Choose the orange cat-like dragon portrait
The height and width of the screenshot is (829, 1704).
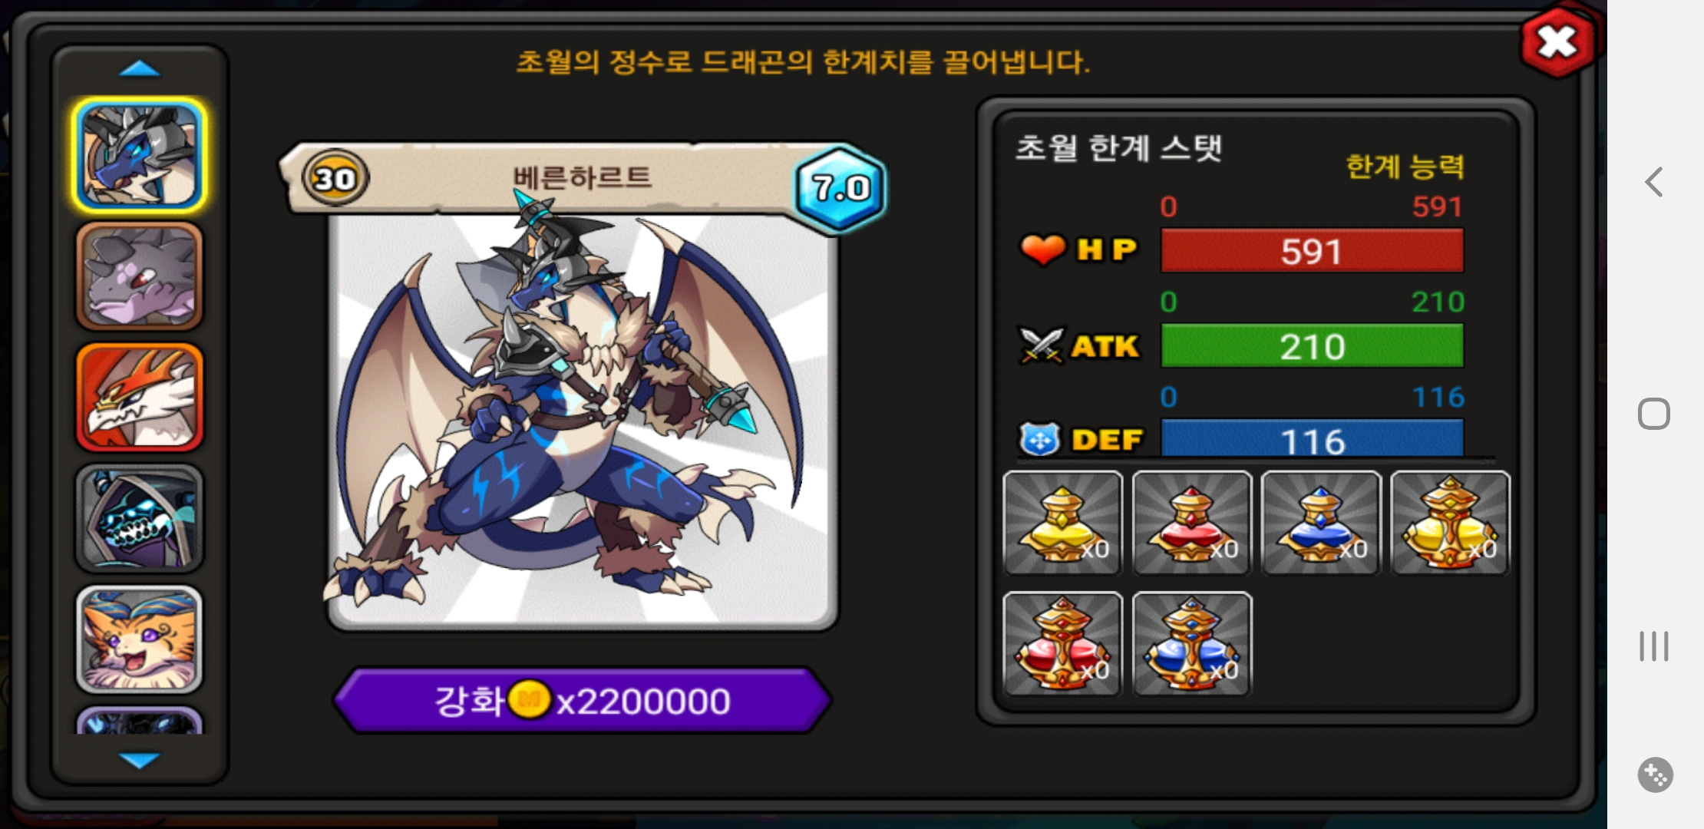(x=140, y=639)
